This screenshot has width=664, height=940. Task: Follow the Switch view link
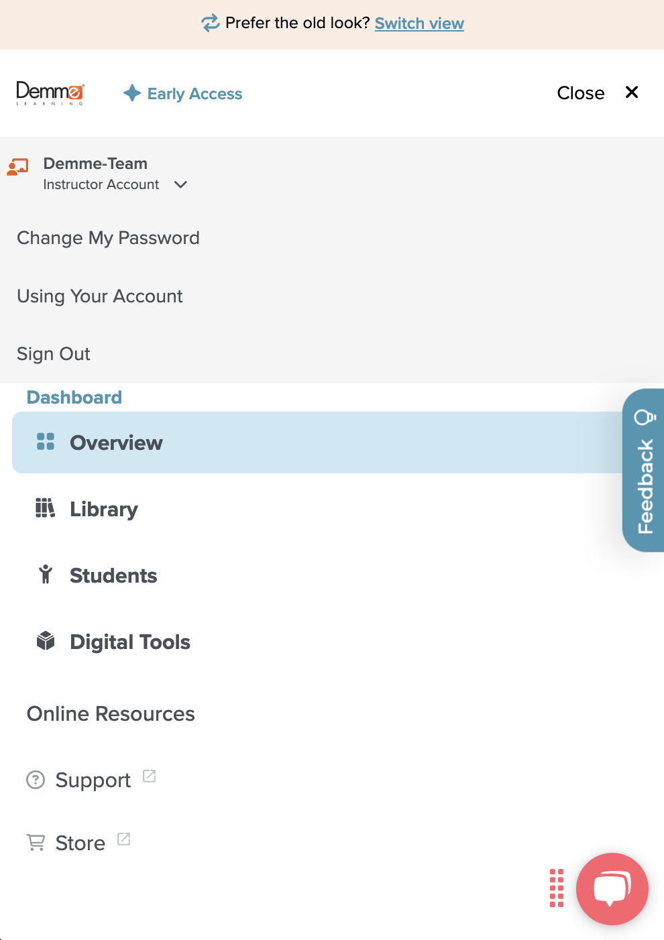419,23
